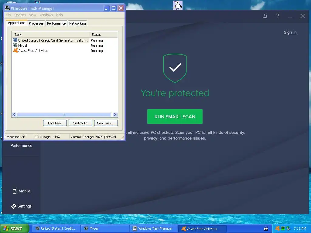This screenshot has width=311, height=233.
Task: Click the Processes: 26 status bar entry
Action: tap(18, 137)
